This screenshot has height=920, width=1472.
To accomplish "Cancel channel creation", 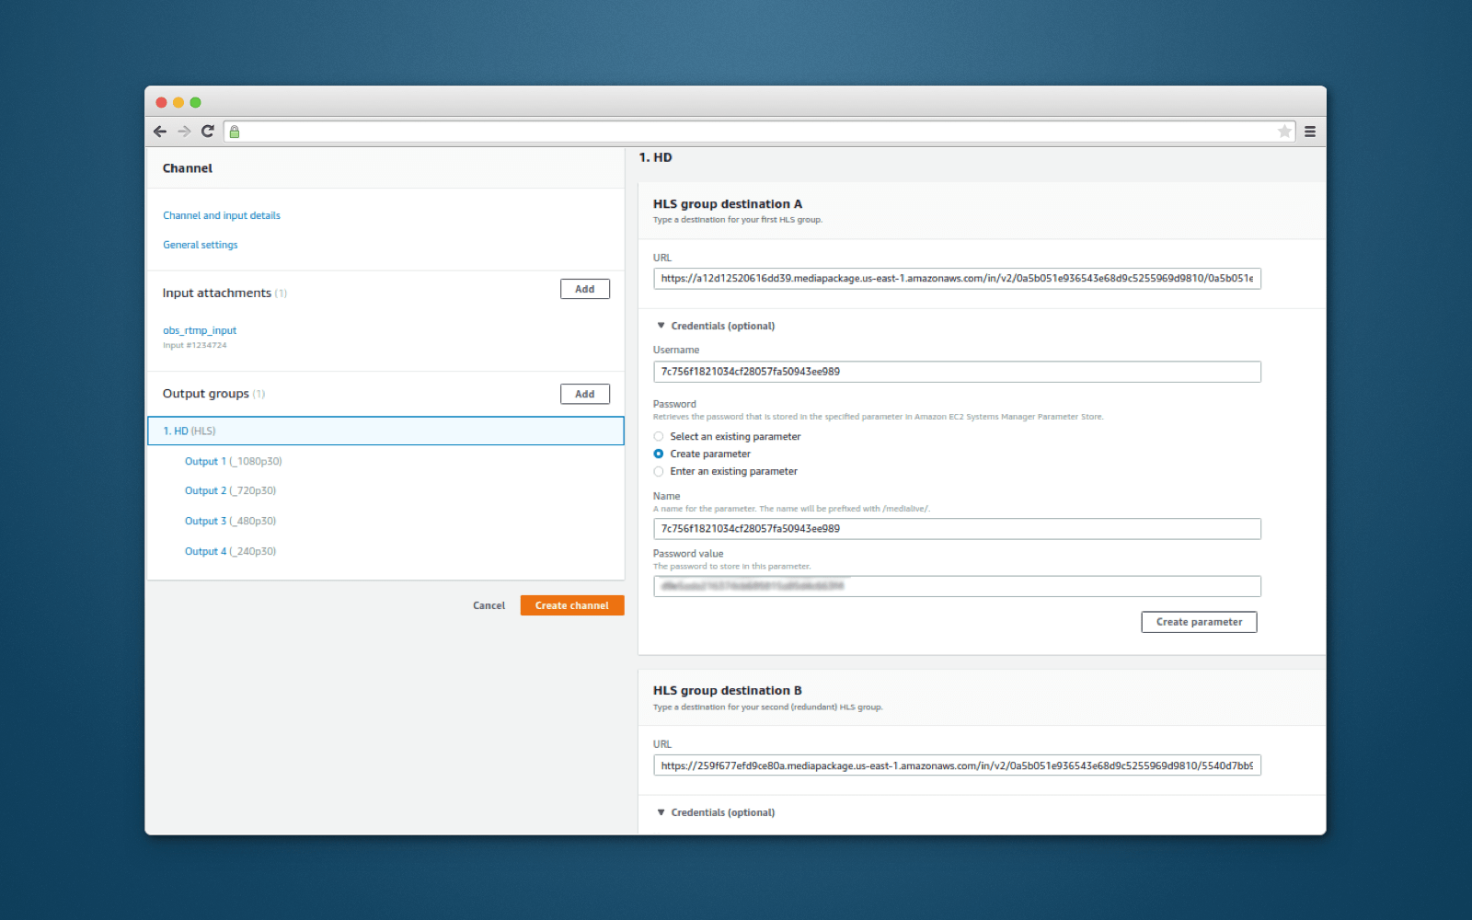I will coord(489,605).
